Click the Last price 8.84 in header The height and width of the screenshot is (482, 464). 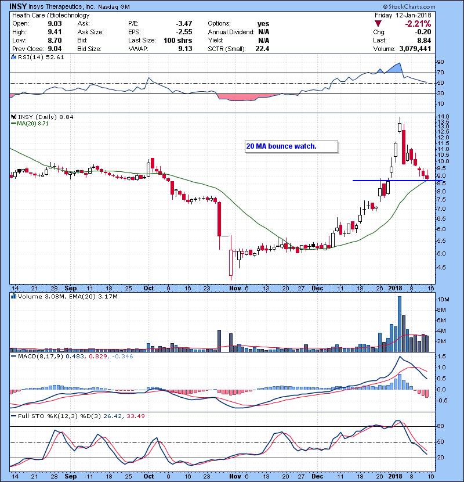point(424,40)
